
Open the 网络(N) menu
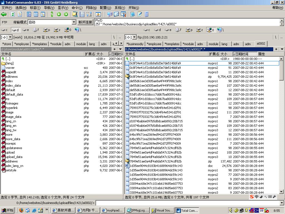coord(91,8)
